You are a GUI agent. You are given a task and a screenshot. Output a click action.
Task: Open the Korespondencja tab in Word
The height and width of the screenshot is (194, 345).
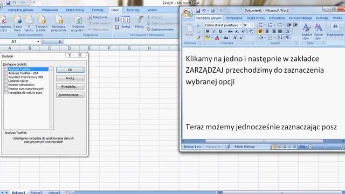point(300,18)
